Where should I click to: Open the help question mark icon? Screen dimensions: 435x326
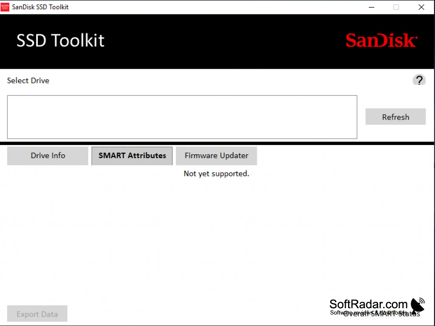pyautogui.click(x=419, y=80)
